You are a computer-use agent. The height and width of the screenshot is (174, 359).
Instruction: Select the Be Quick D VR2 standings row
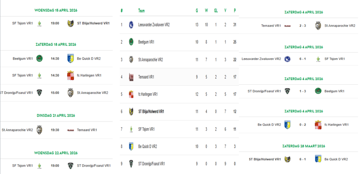click(179, 146)
